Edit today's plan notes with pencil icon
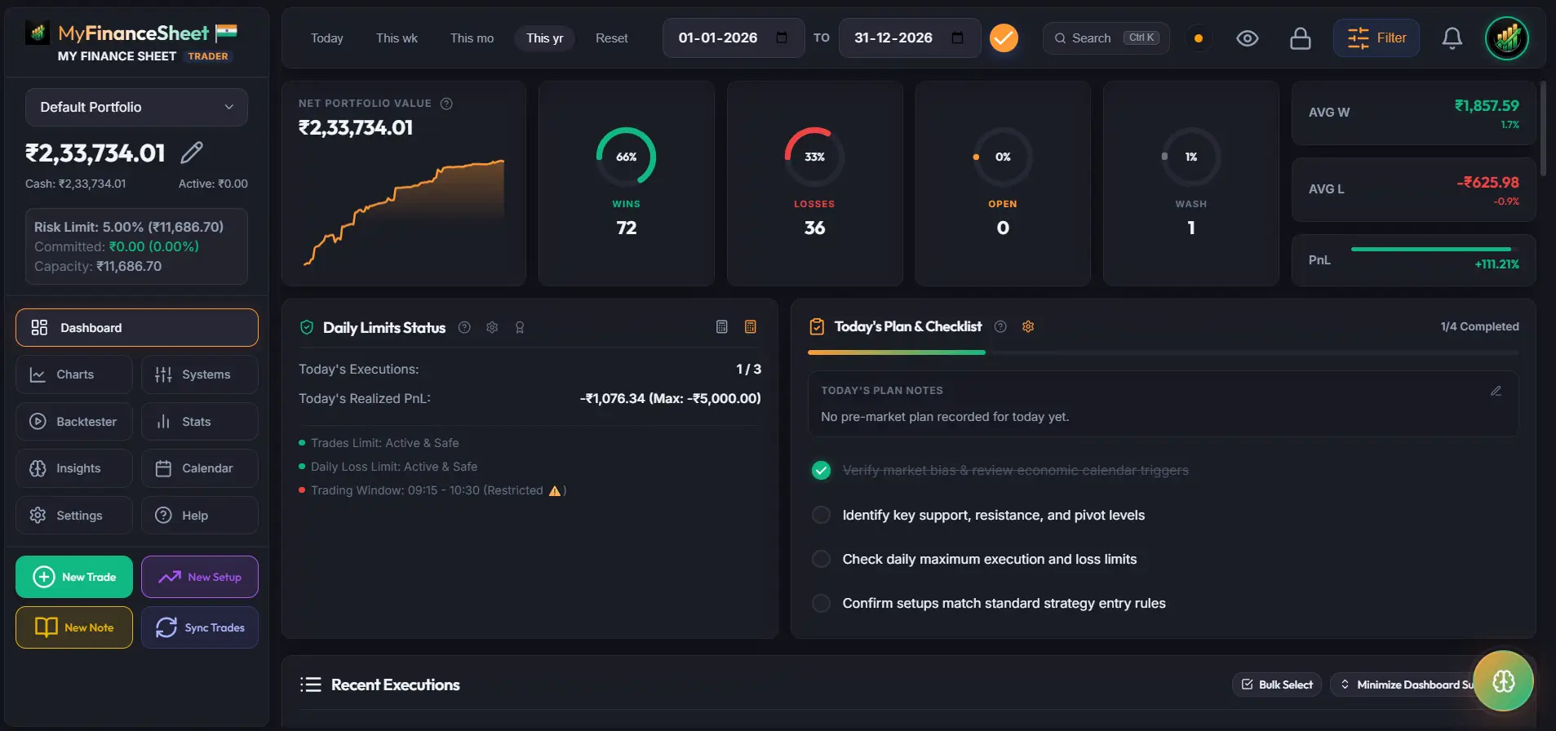Viewport: 1556px width, 731px height. pos(1496,391)
